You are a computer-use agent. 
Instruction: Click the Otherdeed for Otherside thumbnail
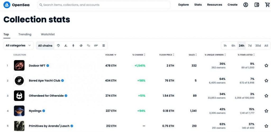click(x=19, y=96)
